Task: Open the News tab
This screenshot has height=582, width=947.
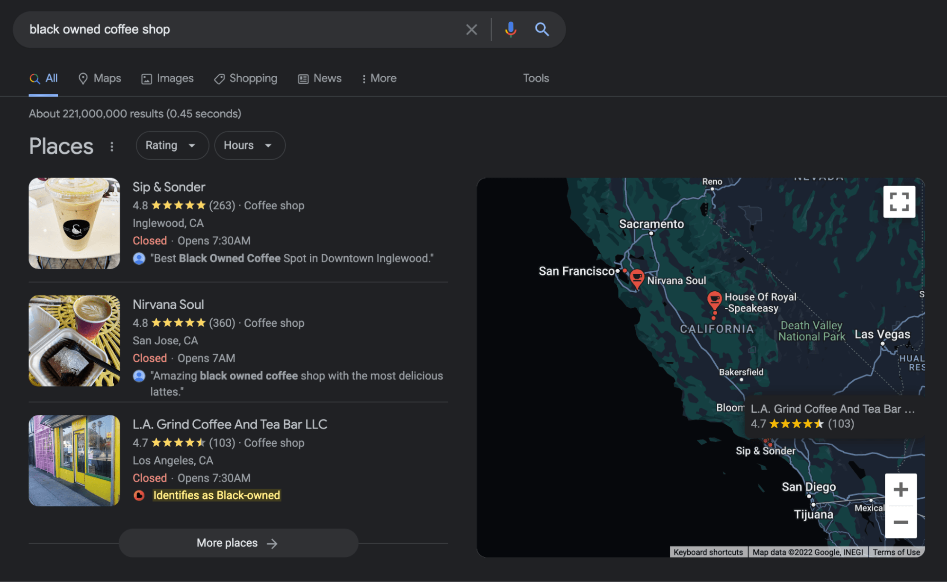Action: [320, 79]
